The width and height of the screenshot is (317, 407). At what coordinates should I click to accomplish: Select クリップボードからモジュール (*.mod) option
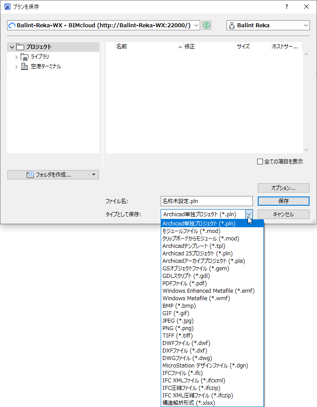pyautogui.click(x=212, y=239)
